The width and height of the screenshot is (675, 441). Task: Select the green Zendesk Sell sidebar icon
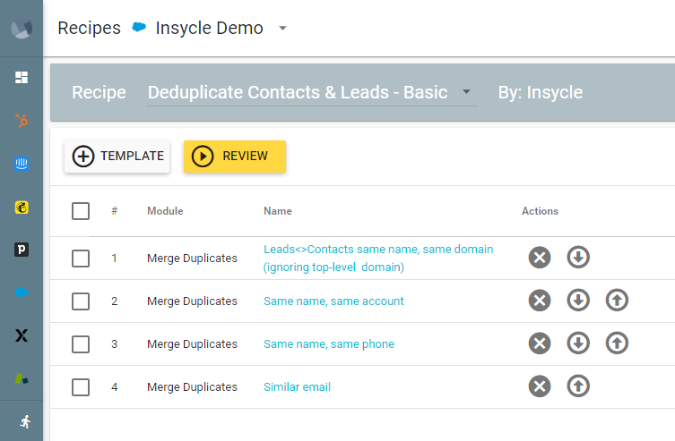click(22, 378)
